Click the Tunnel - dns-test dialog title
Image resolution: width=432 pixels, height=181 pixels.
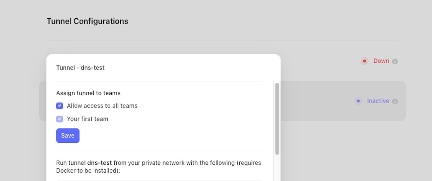(80, 68)
